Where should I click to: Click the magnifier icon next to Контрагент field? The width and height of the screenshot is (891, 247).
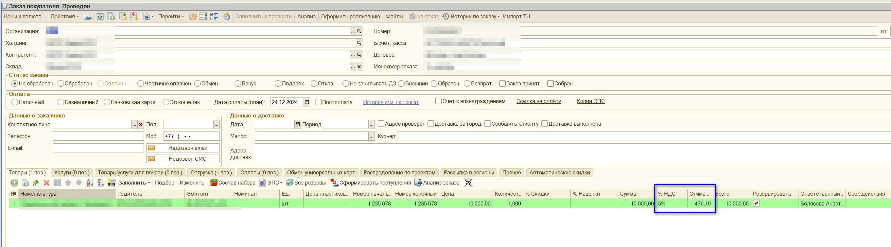click(359, 55)
